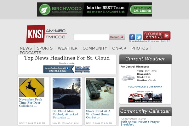This screenshot has width=189, height=126.
Task: Click TUE NOVEMBER 18, 2014 date
Action: 133,119
